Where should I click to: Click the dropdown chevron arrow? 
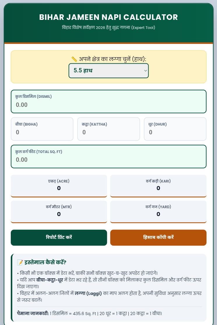[145, 71]
